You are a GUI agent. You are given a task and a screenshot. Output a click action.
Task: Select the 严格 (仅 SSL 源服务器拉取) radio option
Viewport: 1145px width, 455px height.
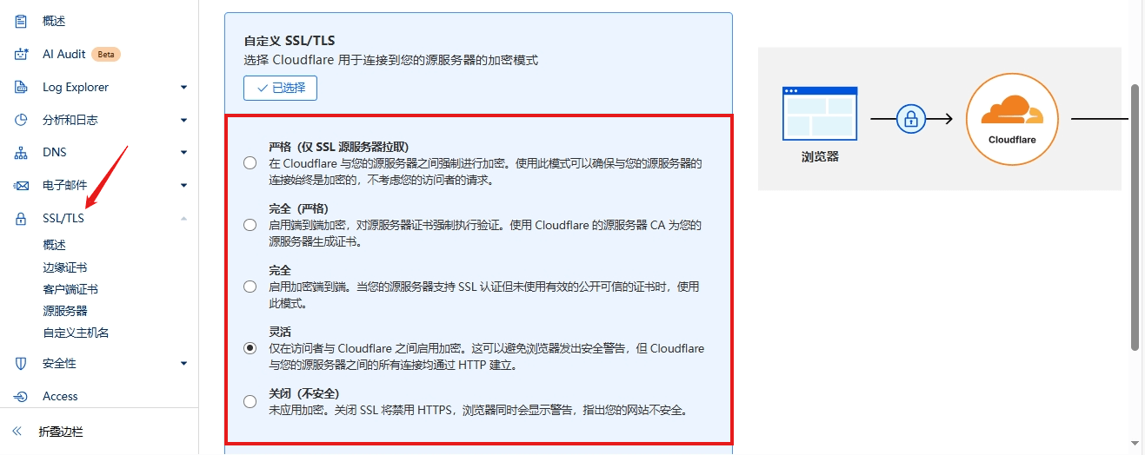(250, 162)
